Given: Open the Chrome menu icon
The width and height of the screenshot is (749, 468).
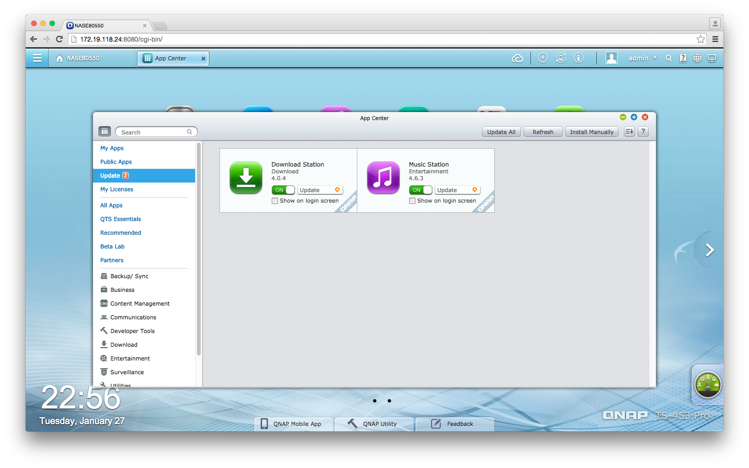Looking at the screenshot, I should point(715,39).
